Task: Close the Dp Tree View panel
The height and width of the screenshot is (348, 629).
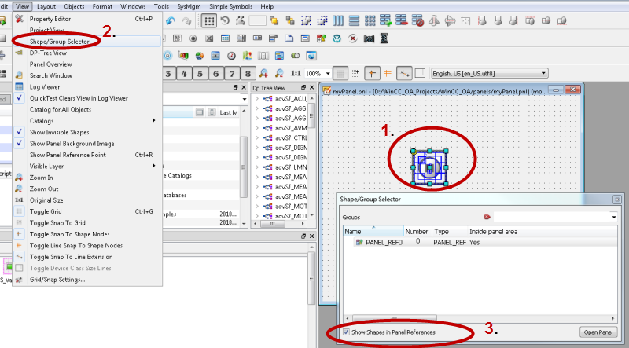Action: click(x=311, y=89)
